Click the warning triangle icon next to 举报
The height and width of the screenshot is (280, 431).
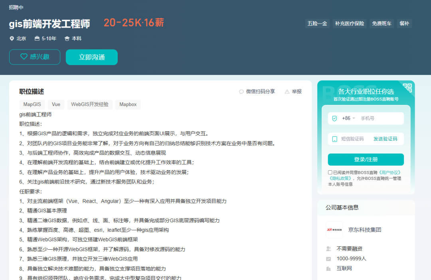click(x=287, y=91)
